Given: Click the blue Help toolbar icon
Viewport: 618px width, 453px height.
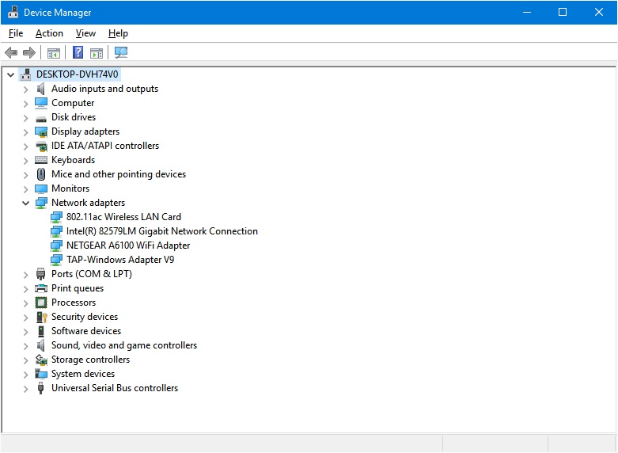Looking at the screenshot, I should [78, 52].
